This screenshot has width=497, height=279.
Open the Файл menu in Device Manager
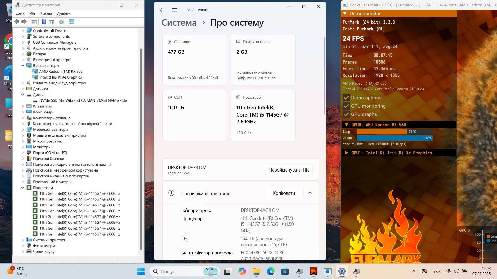[20, 14]
